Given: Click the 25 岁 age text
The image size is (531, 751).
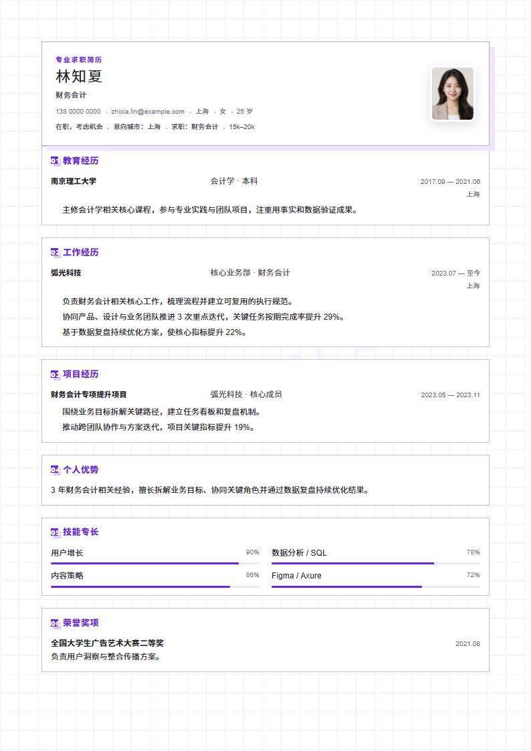Looking at the screenshot, I should [x=245, y=112].
